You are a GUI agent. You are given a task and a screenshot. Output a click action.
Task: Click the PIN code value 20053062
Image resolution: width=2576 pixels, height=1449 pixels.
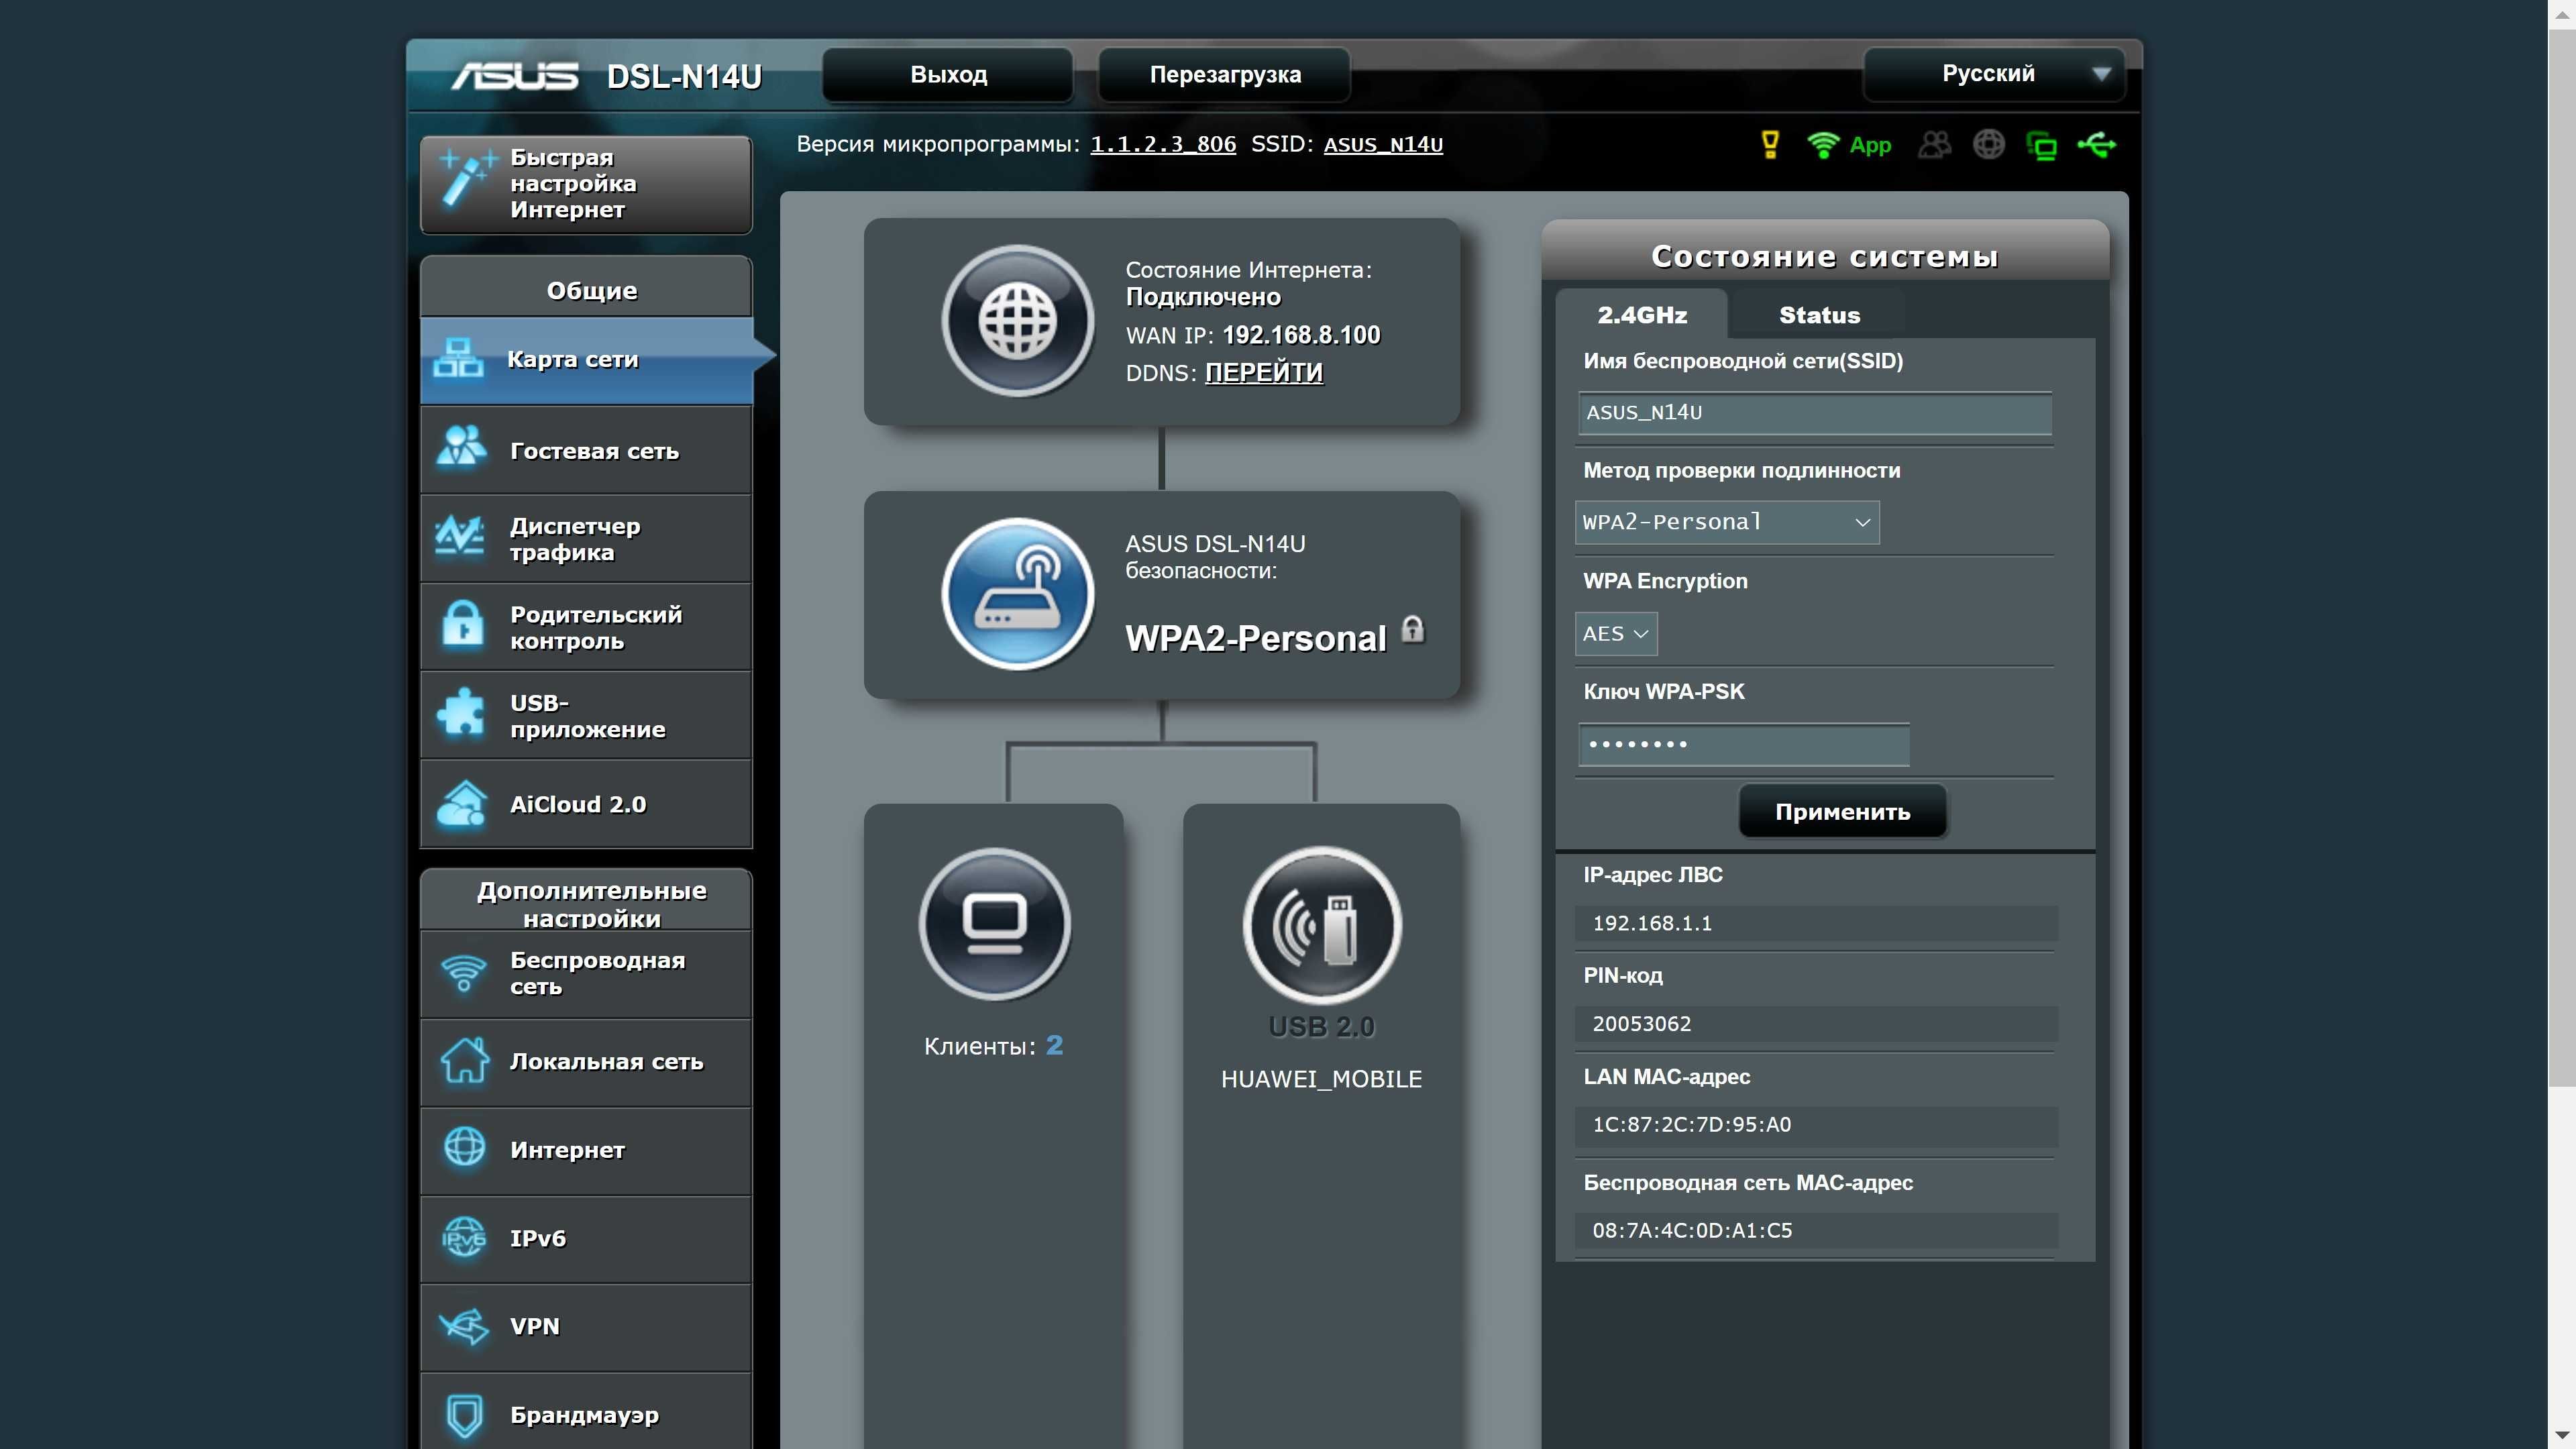[x=1641, y=1024]
